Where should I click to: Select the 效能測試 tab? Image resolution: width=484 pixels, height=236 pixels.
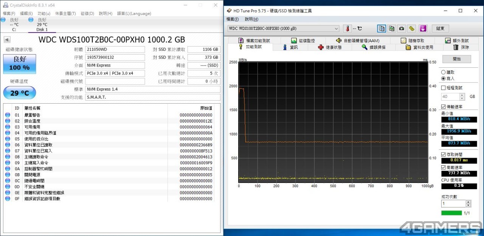pyautogui.click(x=250, y=47)
